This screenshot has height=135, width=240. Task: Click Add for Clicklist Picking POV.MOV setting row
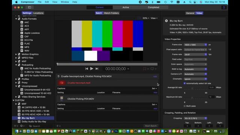pyautogui.click(x=155, y=108)
